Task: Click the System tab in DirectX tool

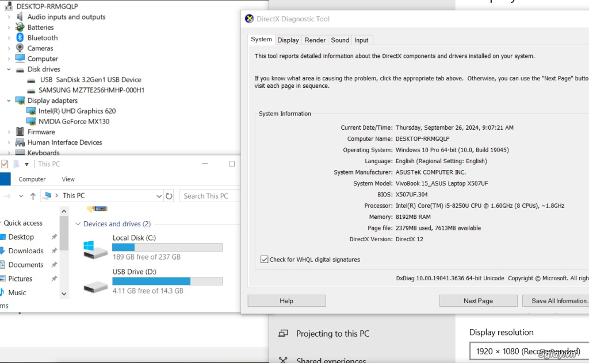Action: pos(261,40)
